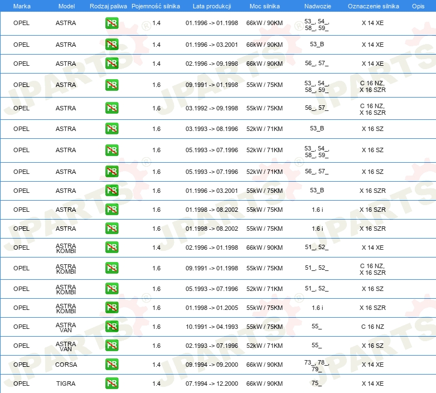Select OPEL brand cell in the CORSA row

click(x=21, y=365)
